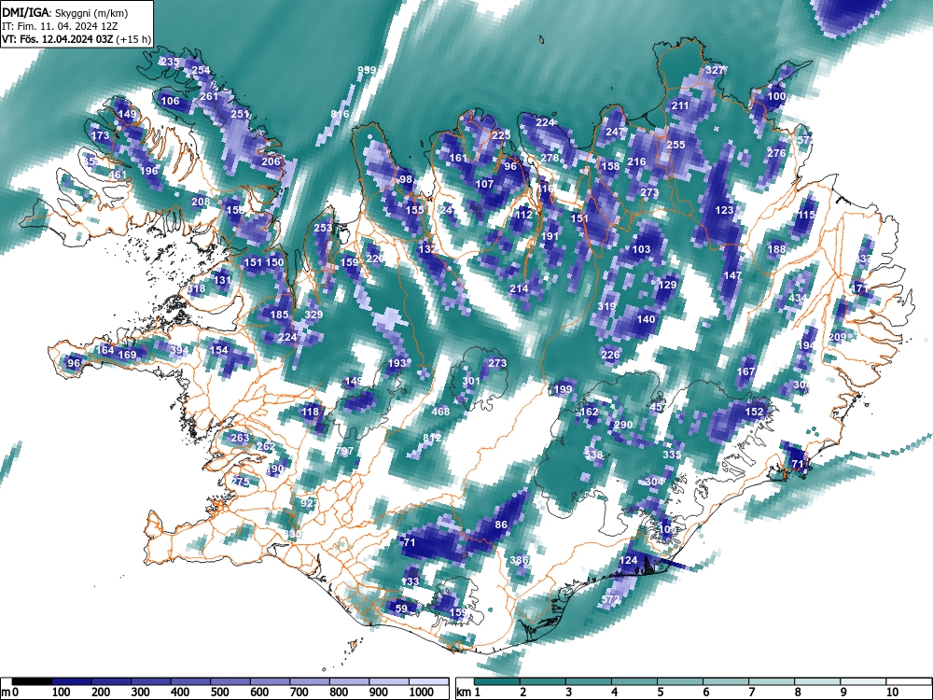The height and width of the screenshot is (700, 933).
Task: Click the visibility value '468'
Action: point(440,412)
